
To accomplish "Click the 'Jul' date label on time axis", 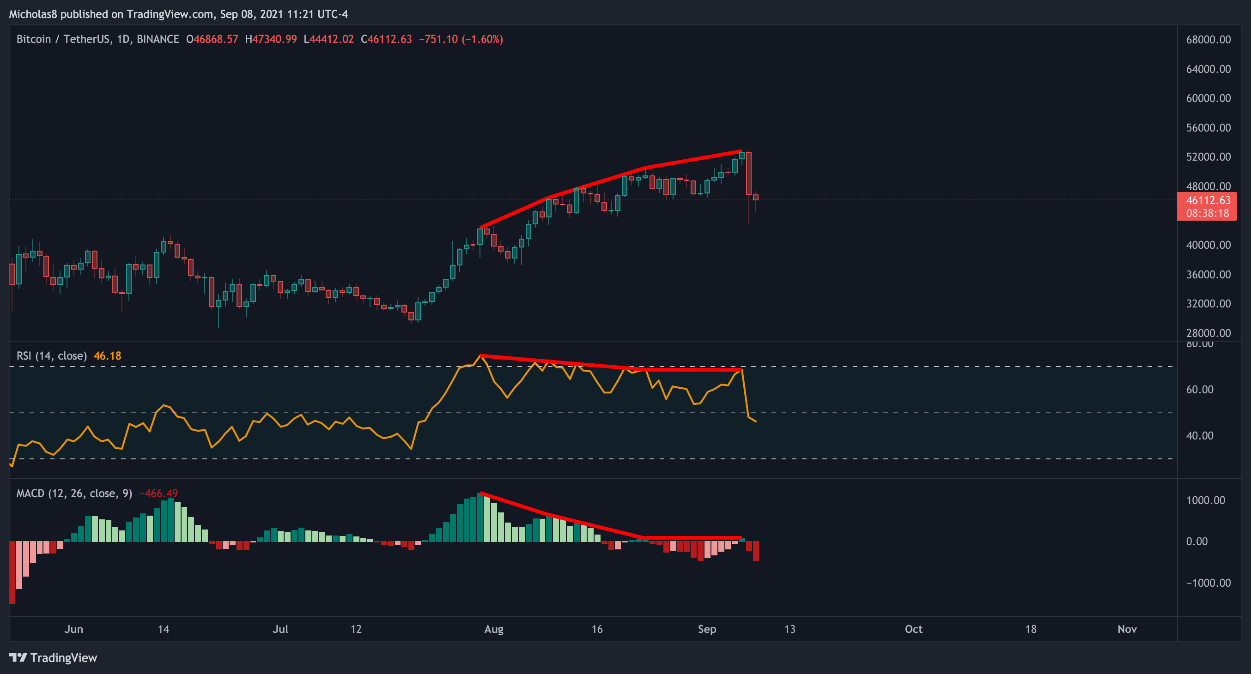I will [280, 629].
